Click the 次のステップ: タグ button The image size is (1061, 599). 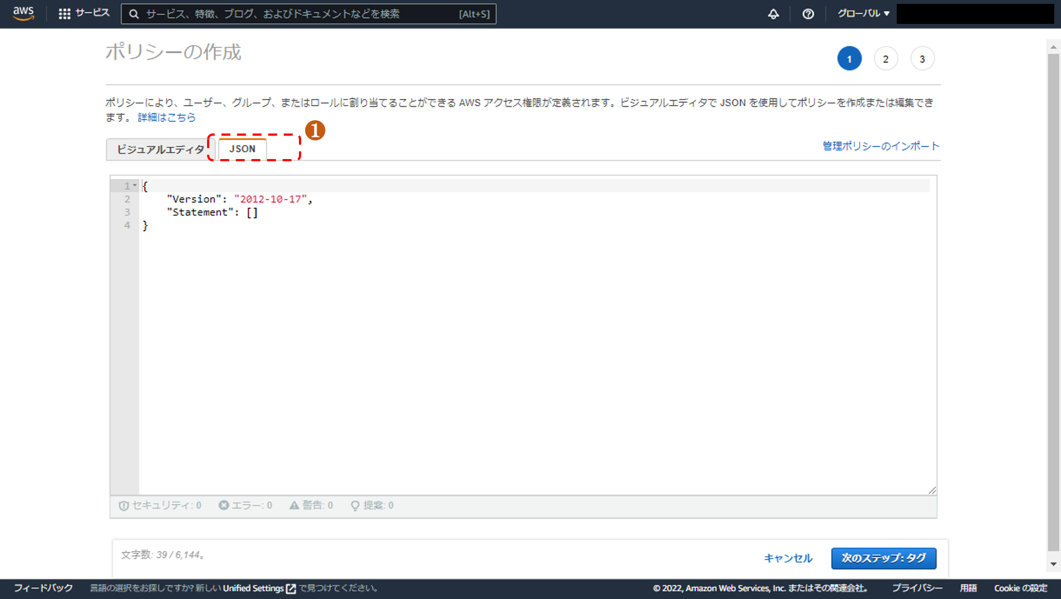(x=883, y=558)
